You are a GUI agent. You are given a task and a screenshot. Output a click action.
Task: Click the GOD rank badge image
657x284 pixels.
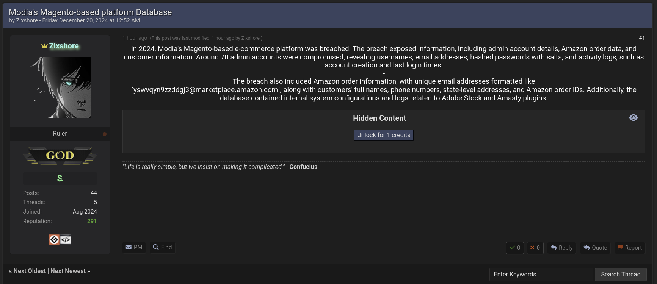60,155
